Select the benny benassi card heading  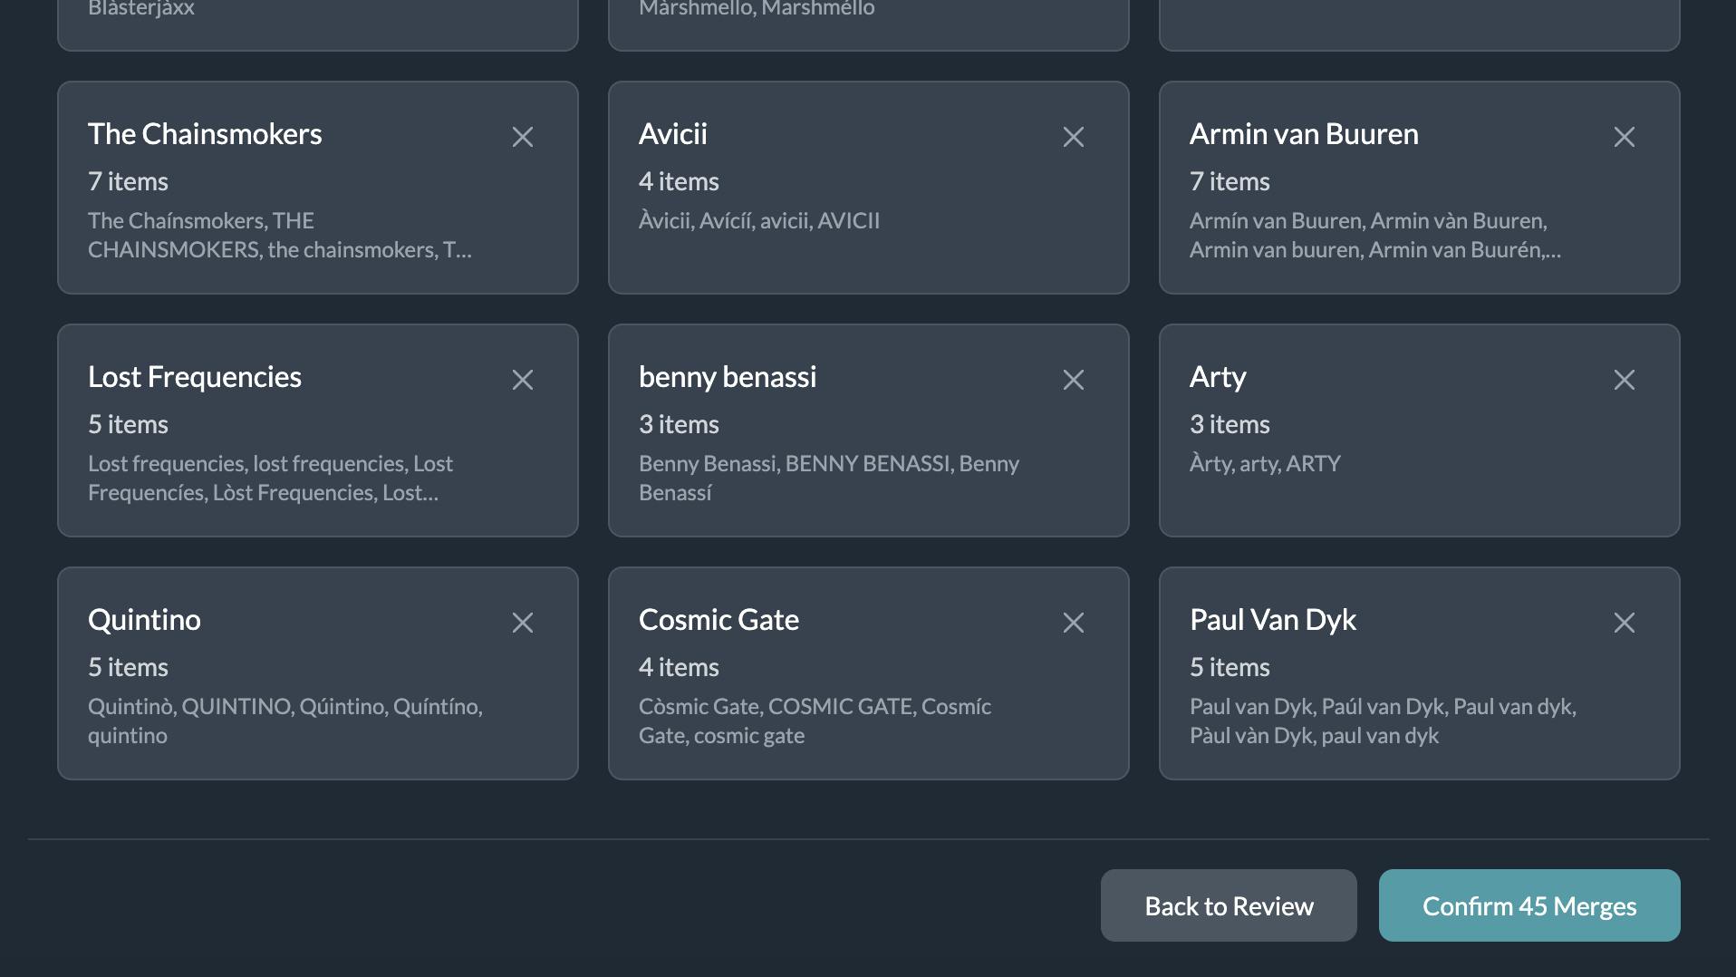[x=727, y=377]
